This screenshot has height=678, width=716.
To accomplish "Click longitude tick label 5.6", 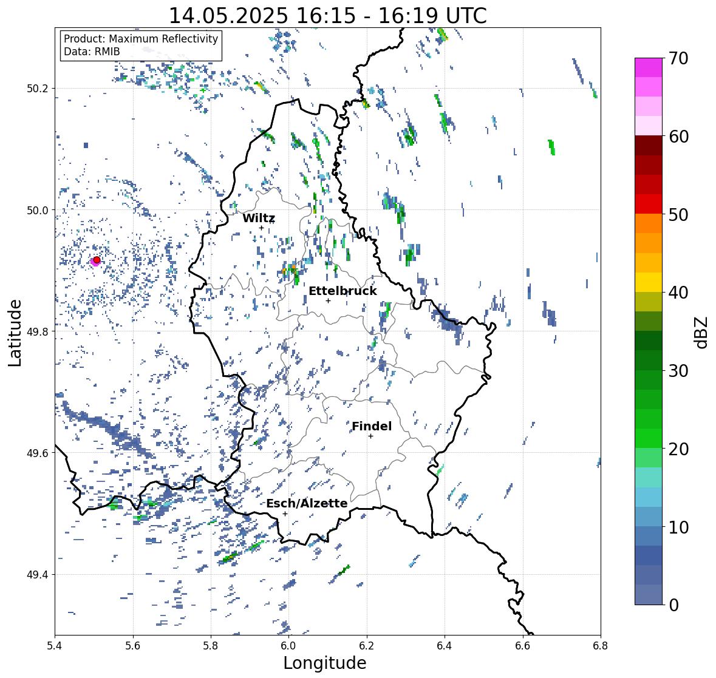I will (133, 646).
